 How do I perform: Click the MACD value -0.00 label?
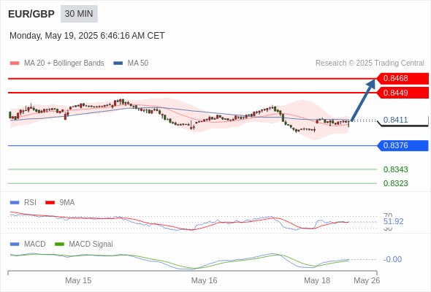pos(392,259)
